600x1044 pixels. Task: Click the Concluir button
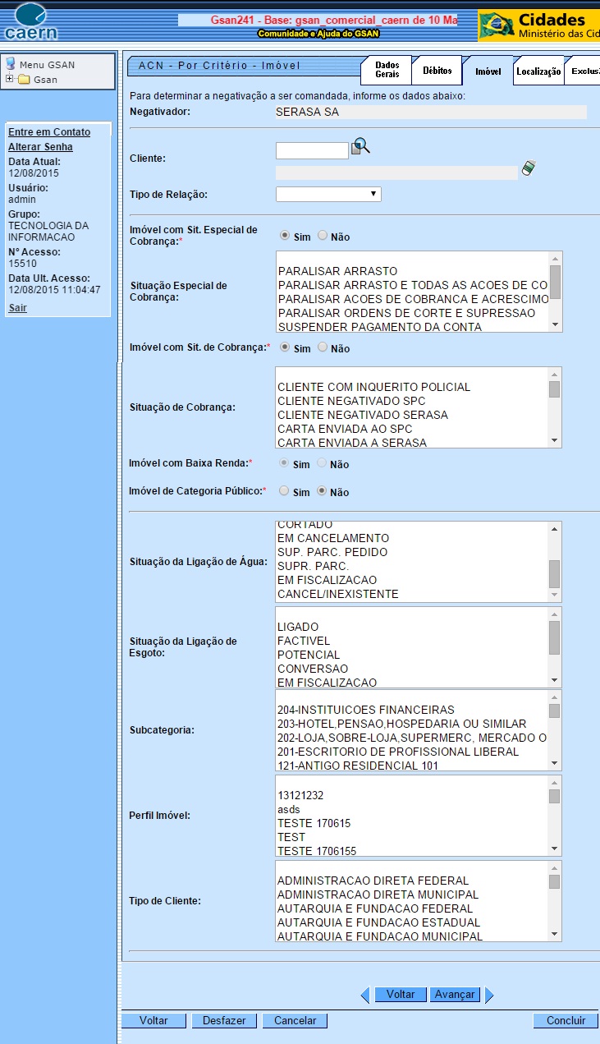click(566, 1021)
